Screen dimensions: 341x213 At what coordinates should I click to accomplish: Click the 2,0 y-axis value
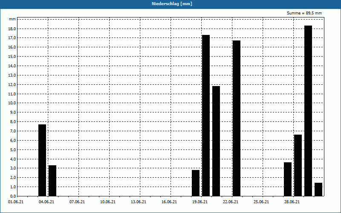point(13,178)
